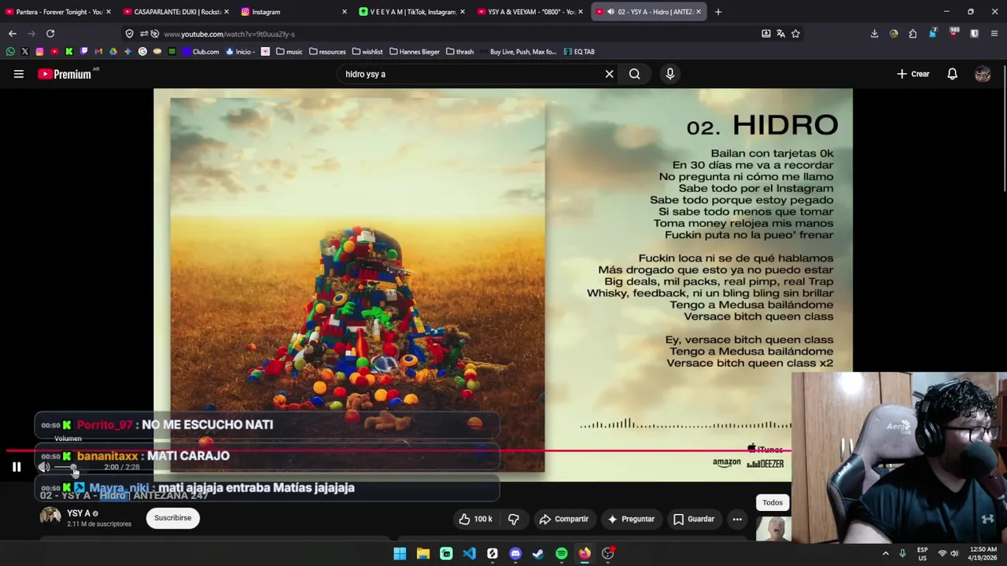
Task: Open the thrash bookmarks folder
Action: 459,52
